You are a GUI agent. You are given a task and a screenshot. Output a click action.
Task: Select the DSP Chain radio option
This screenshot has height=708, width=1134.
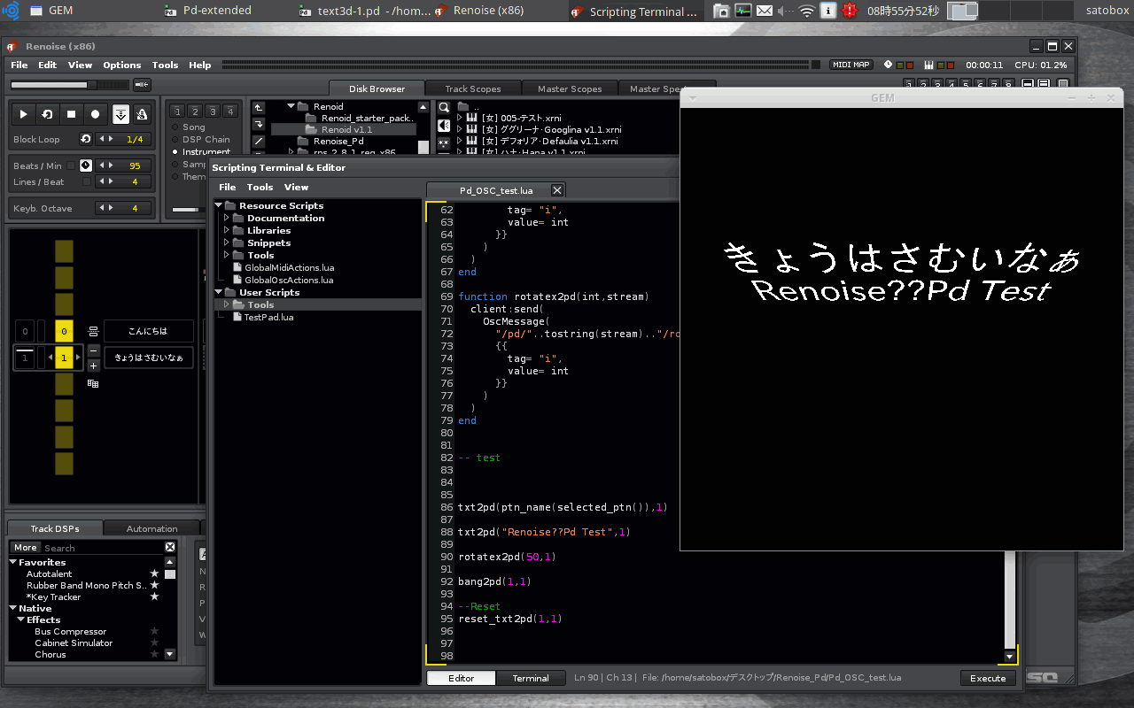point(202,140)
